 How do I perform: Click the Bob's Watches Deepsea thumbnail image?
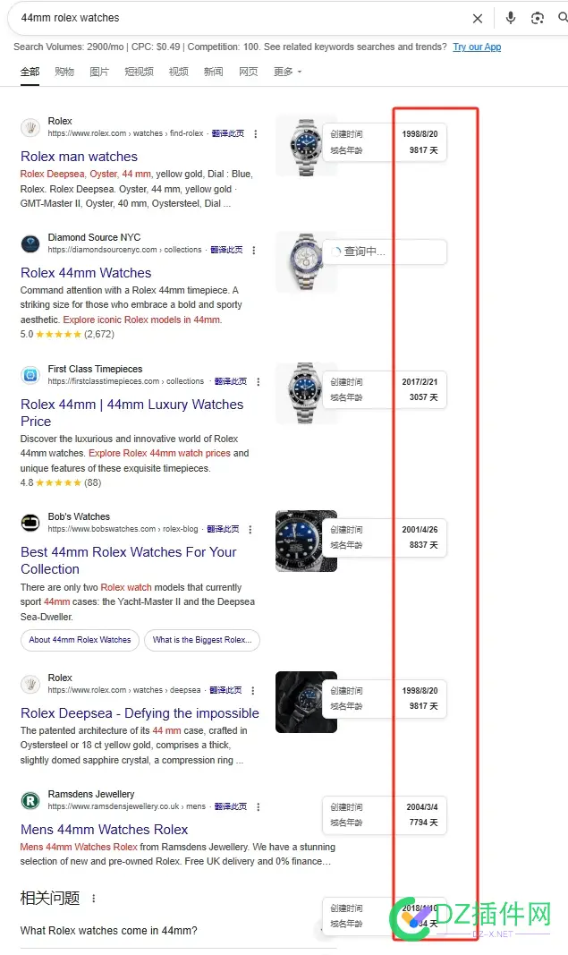click(x=306, y=541)
